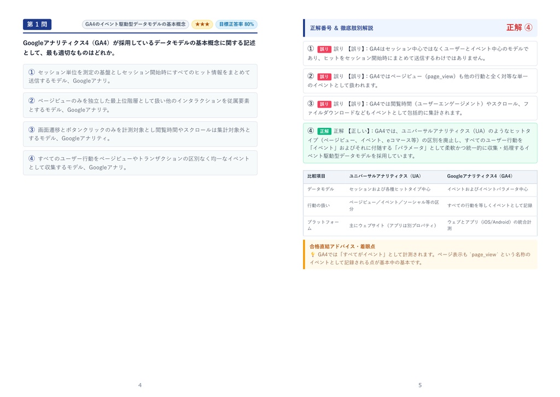
Task: Click the cell ページビュー／イベント／ソーシャル等の区分
Action: coord(394,206)
